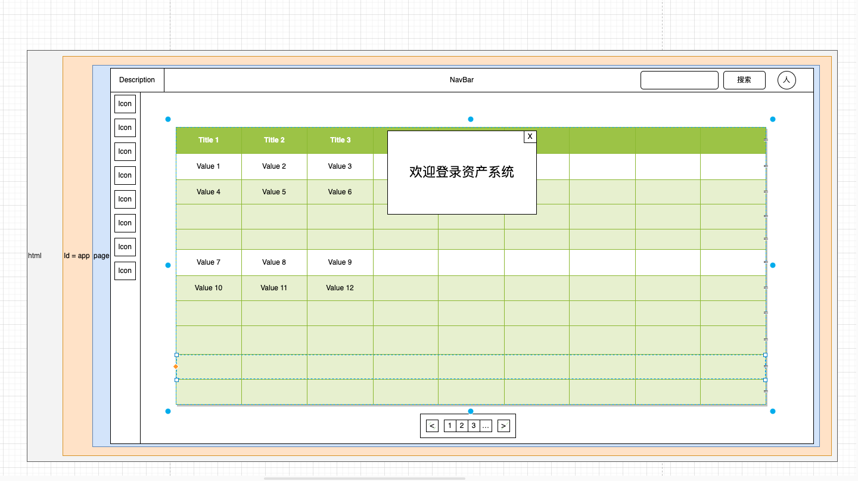Go to next page with > arrow

[x=503, y=426]
